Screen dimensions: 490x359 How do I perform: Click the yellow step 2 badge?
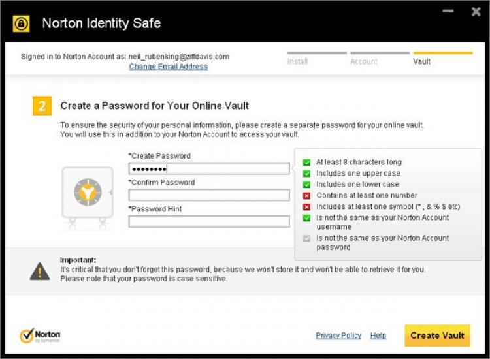point(42,106)
